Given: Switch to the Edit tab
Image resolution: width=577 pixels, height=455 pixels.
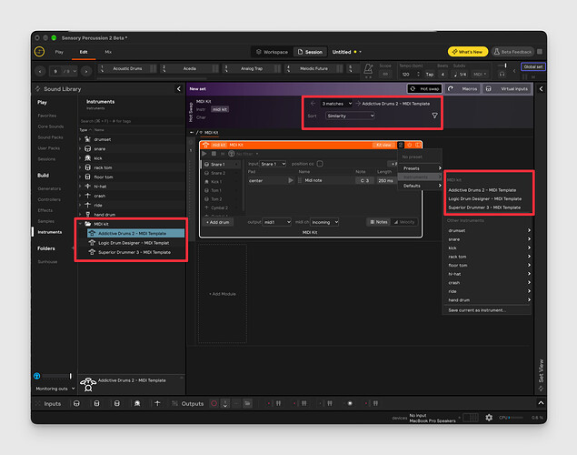Looking at the screenshot, I should pyautogui.click(x=84, y=52).
